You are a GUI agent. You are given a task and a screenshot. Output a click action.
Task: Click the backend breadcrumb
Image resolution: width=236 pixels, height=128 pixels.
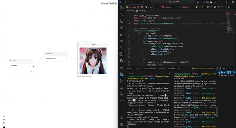point(130,11)
